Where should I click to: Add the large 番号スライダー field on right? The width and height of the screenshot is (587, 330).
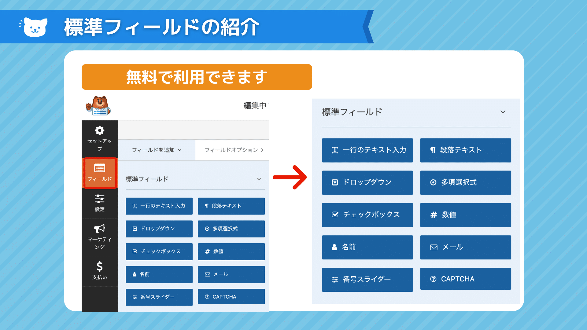367,280
